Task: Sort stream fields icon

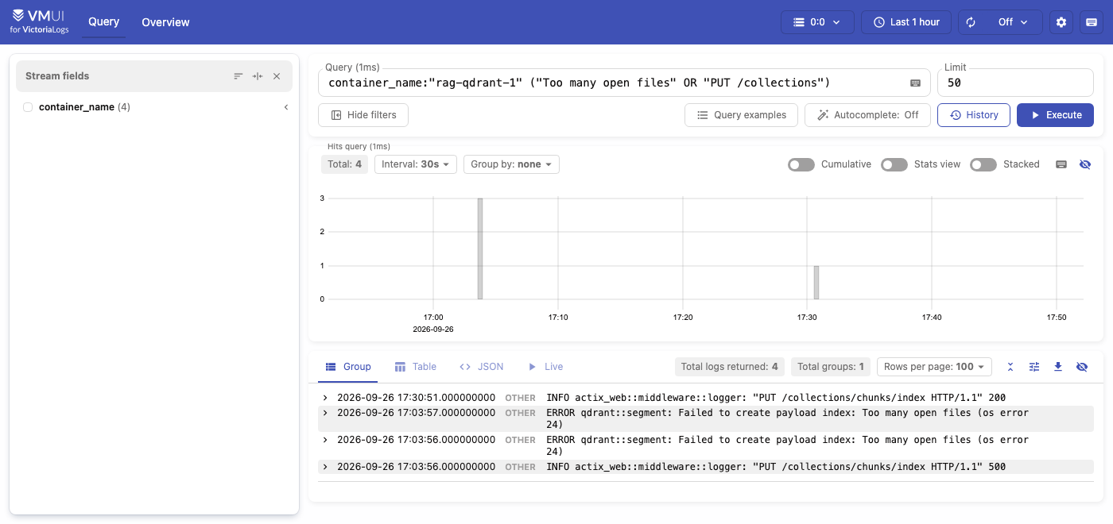Action: pyautogui.click(x=238, y=76)
